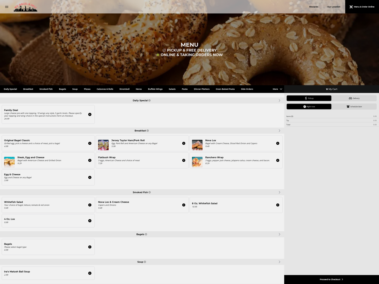Jump to Buffalo Wings category

pos(155,89)
